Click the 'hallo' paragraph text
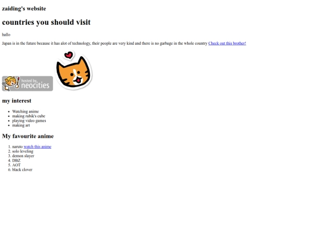The height and width of the screenshot is (245, 326). click(6, 34)
